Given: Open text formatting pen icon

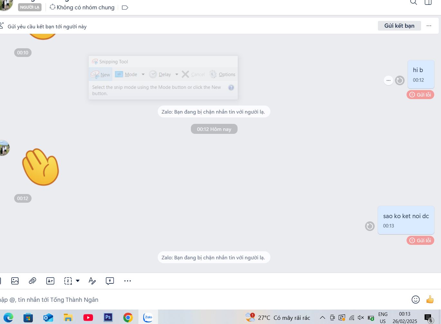Looking at the screenshot, I should (92, 281).
